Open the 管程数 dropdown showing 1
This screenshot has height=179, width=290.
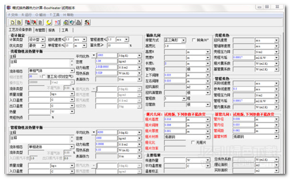click(175, 98)
